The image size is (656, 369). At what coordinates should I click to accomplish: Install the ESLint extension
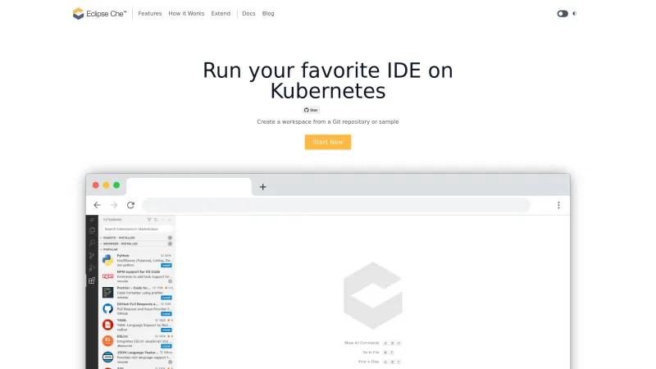(166, 346)
